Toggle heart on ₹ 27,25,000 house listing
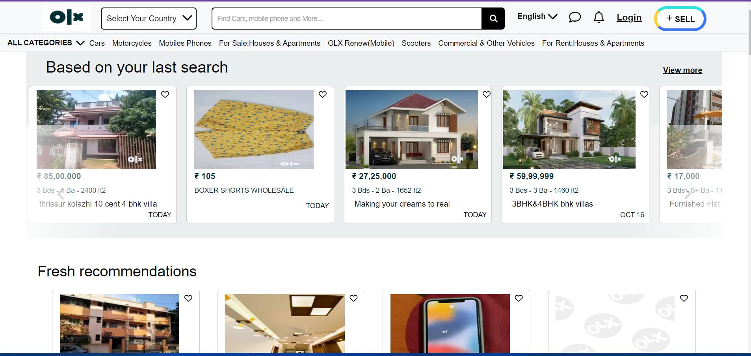This screenshot has height=356, width=751. (487, 95)
